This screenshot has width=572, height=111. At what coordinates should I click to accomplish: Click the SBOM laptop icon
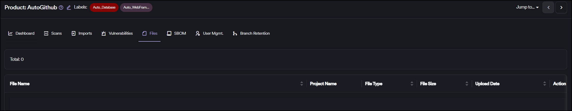169,33
